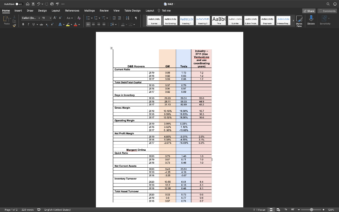Apply text effects with blue A icon
The width and height of the screenshot is (339, 212).
60,25
